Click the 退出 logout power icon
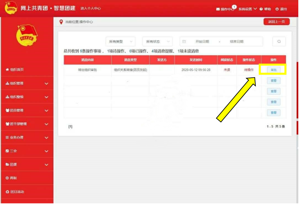 pos(277,9)
